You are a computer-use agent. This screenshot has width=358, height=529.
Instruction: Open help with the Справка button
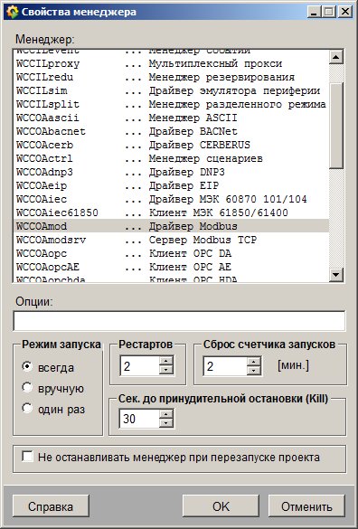(51, 506)
